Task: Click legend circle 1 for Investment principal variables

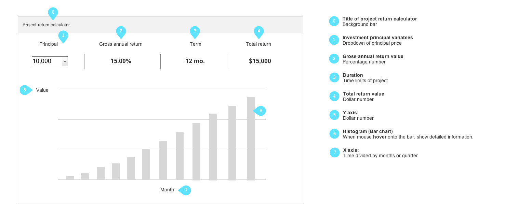Action: pyautogui.click(x=334, y=40)
